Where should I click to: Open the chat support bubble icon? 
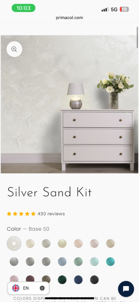pos(126,289)
